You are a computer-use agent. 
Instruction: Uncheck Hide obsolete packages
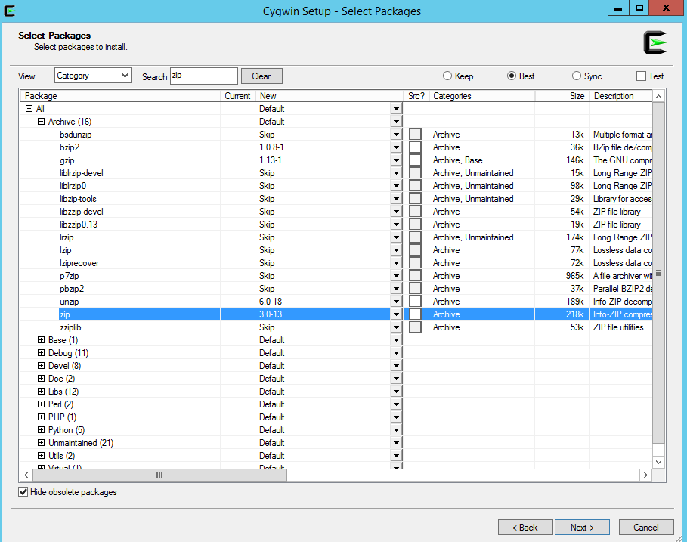(23, 491)
